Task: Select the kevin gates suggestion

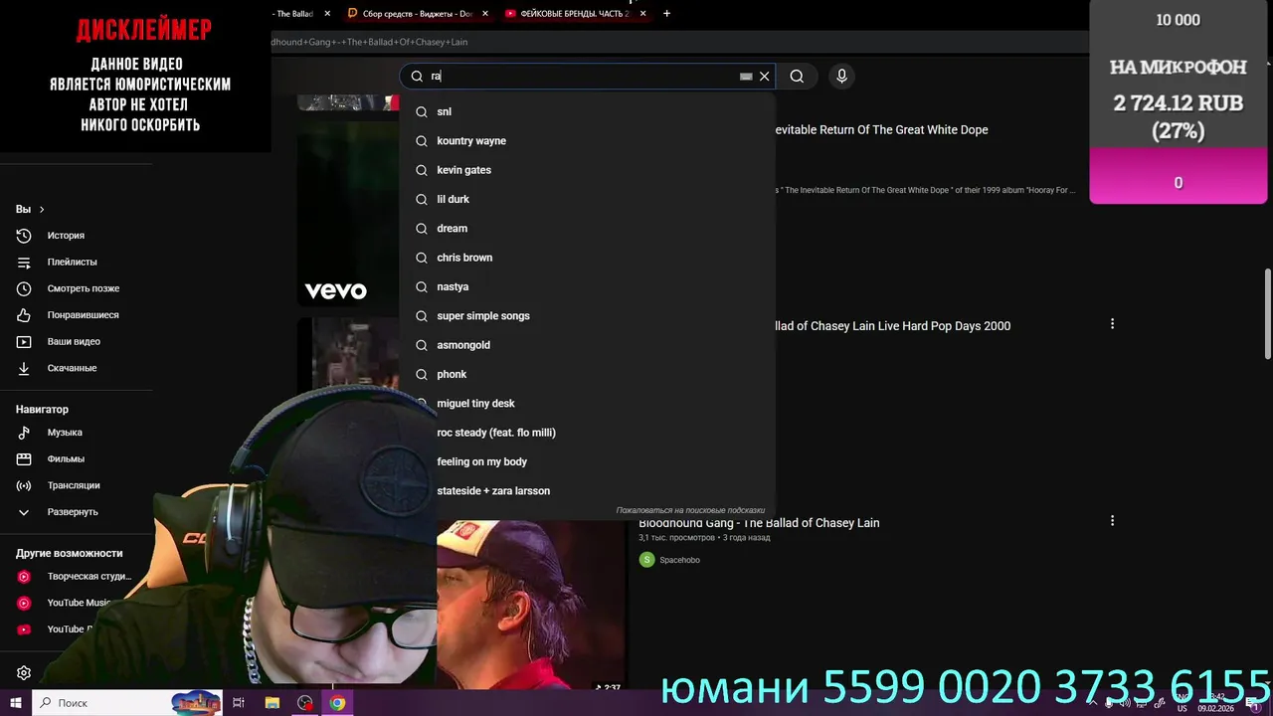Action: click(587, 170)
